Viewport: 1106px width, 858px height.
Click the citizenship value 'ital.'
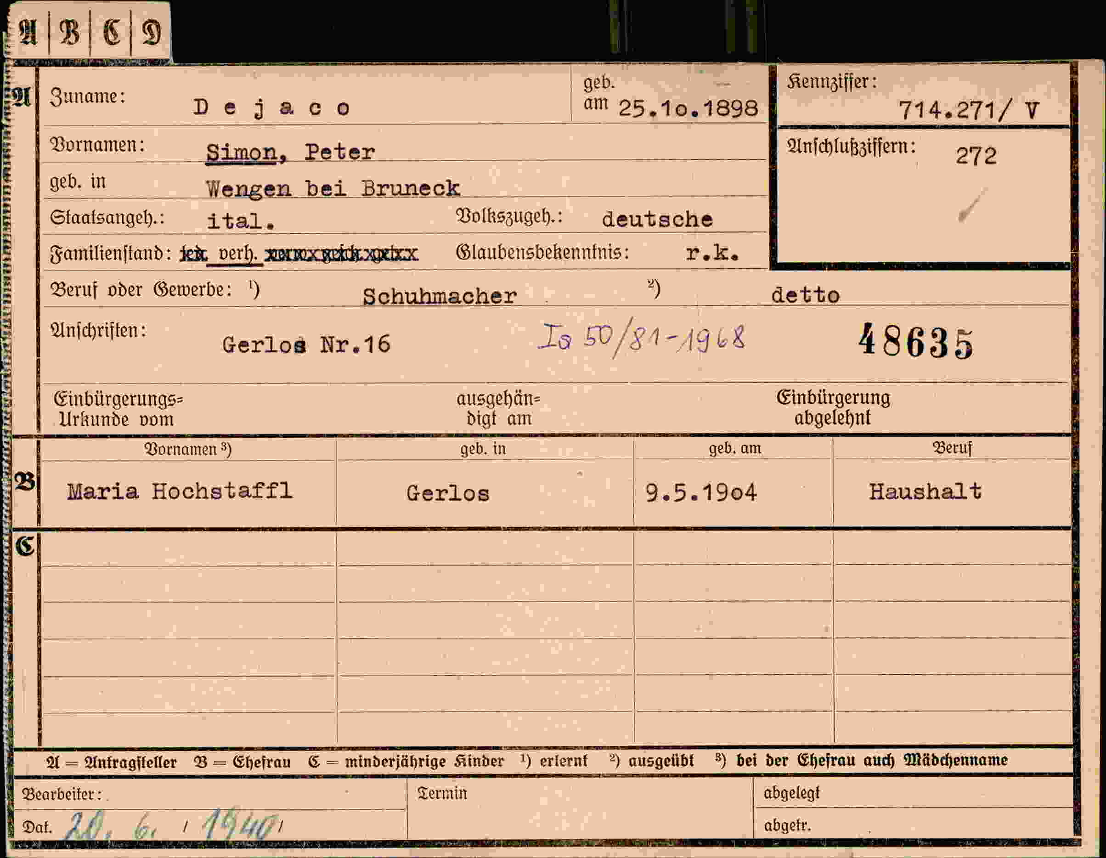click(241, 221)
